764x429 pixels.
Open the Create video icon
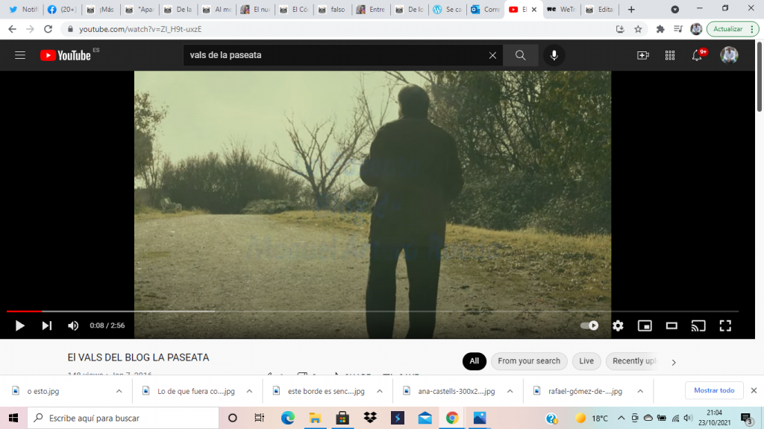tap(643, 55)
